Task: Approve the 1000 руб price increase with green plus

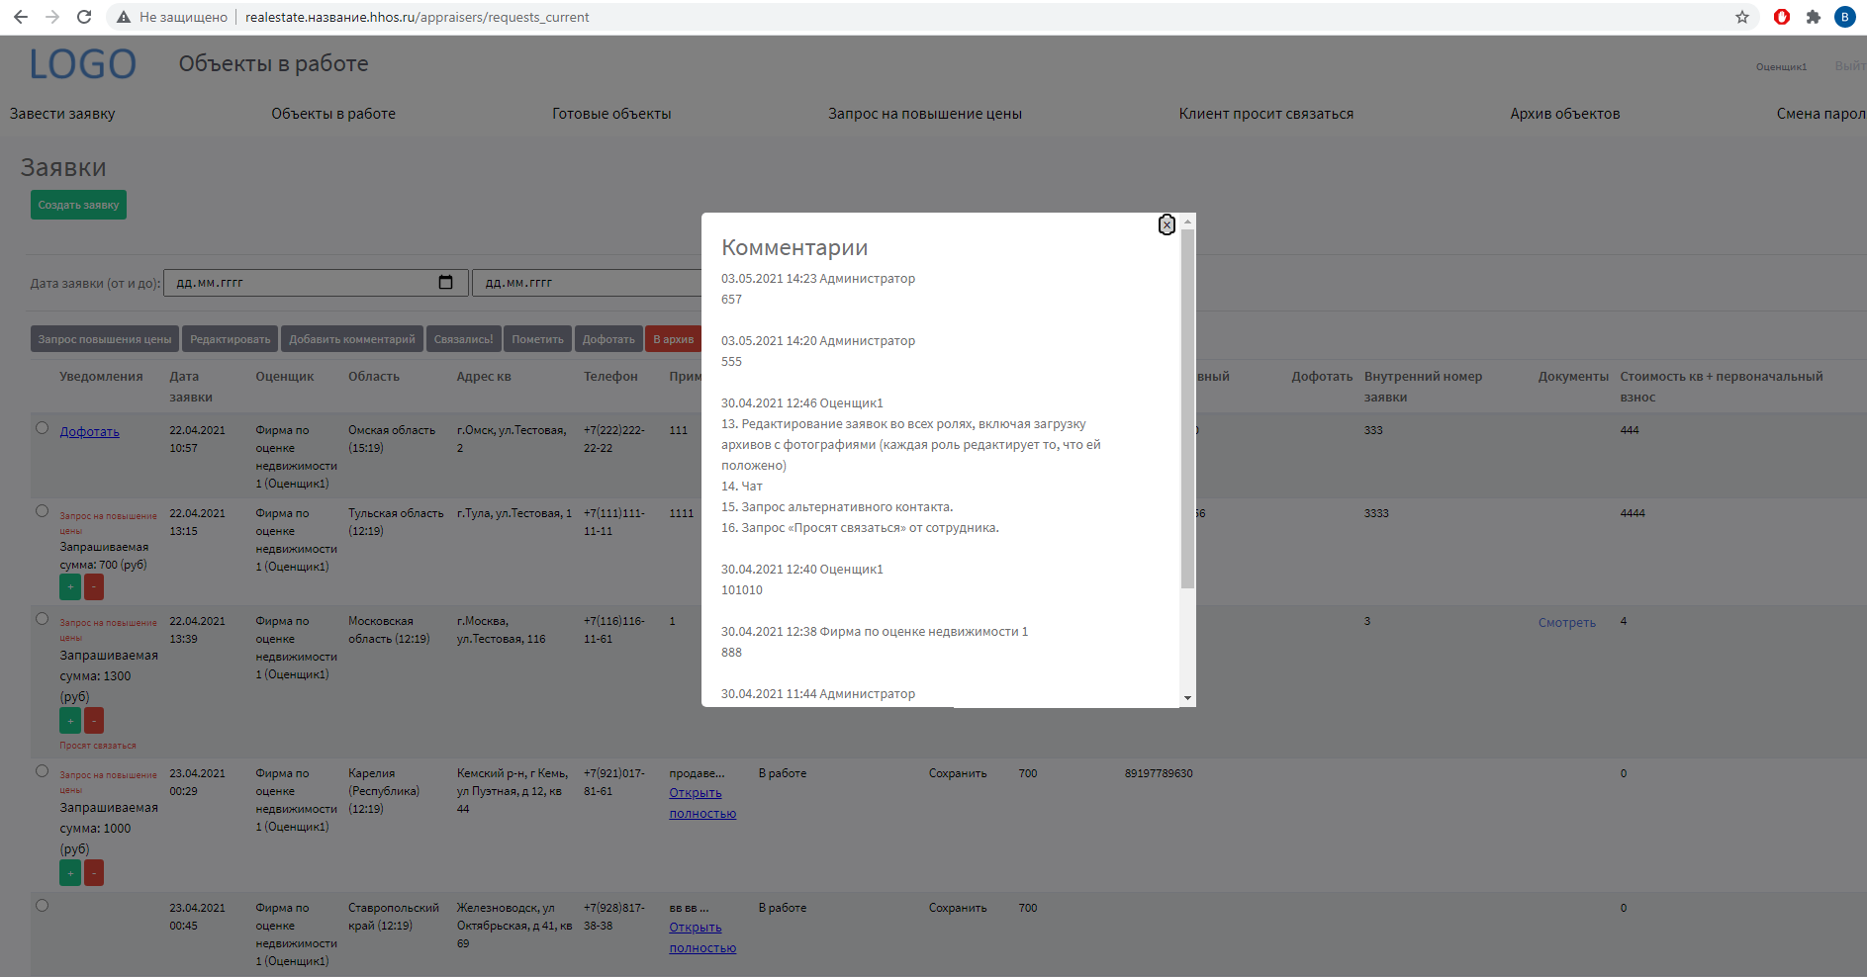Action: point(70,873)
